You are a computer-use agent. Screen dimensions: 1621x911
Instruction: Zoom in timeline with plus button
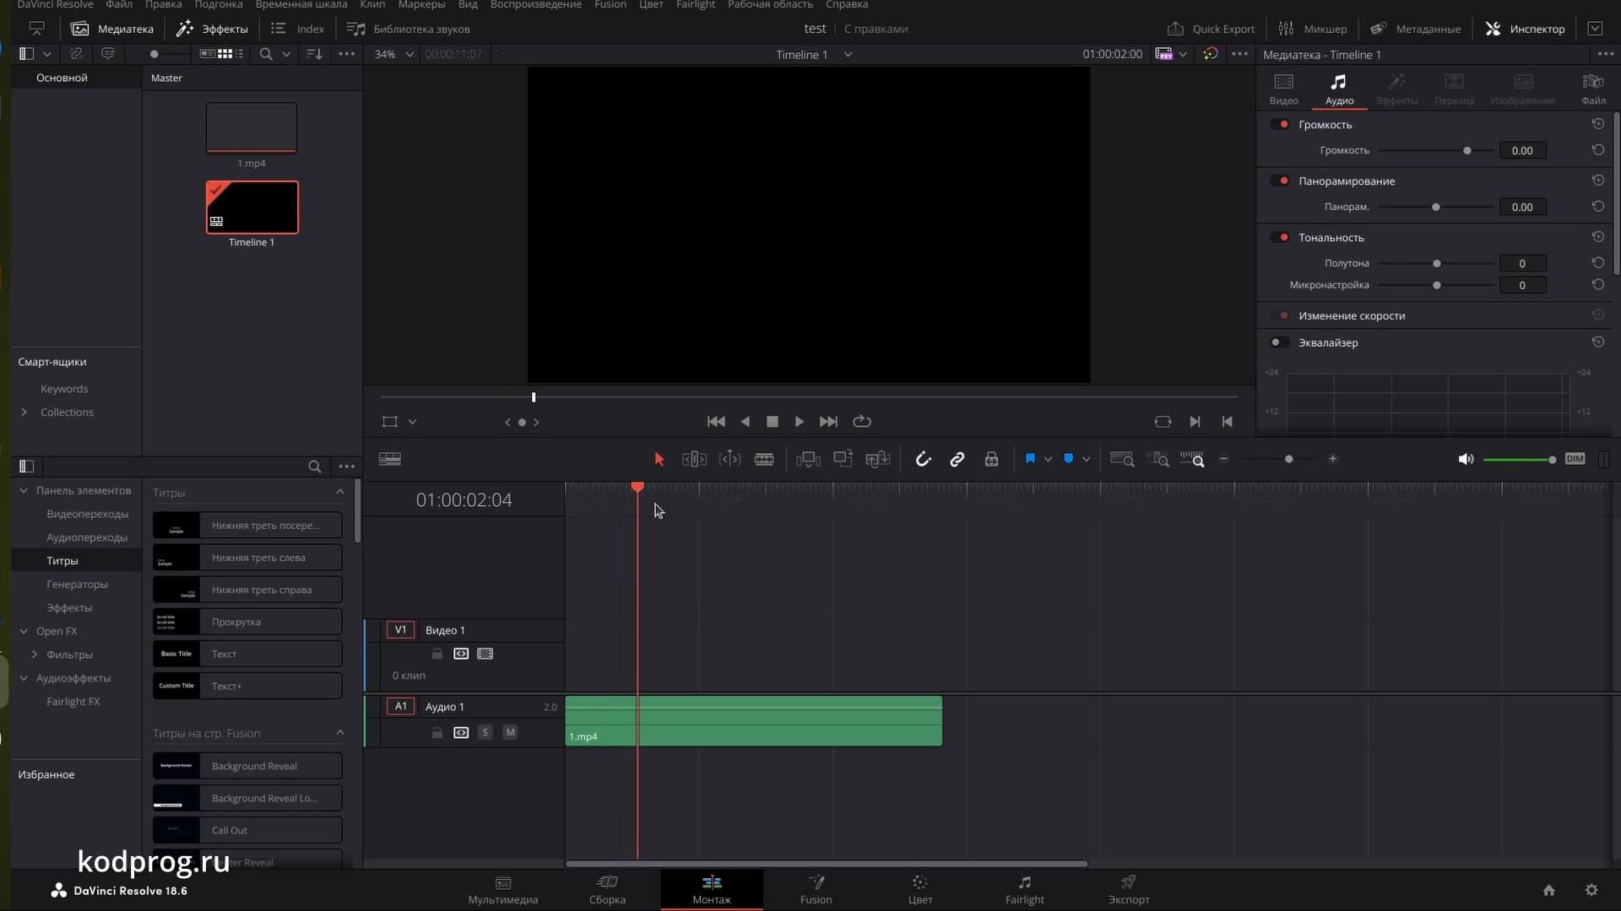coord(1332,459)
